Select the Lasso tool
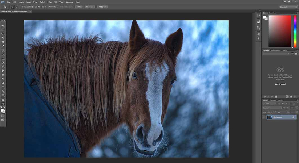This screenshot has width=299, height=163. pyautogui.click(x=3, y=34)
